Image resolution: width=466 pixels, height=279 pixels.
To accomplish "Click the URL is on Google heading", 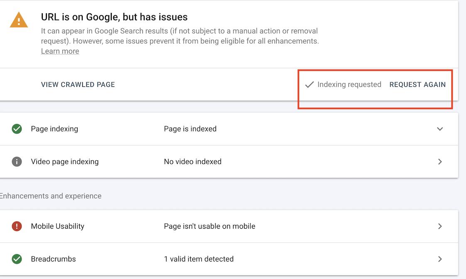I will coord(114,17).
